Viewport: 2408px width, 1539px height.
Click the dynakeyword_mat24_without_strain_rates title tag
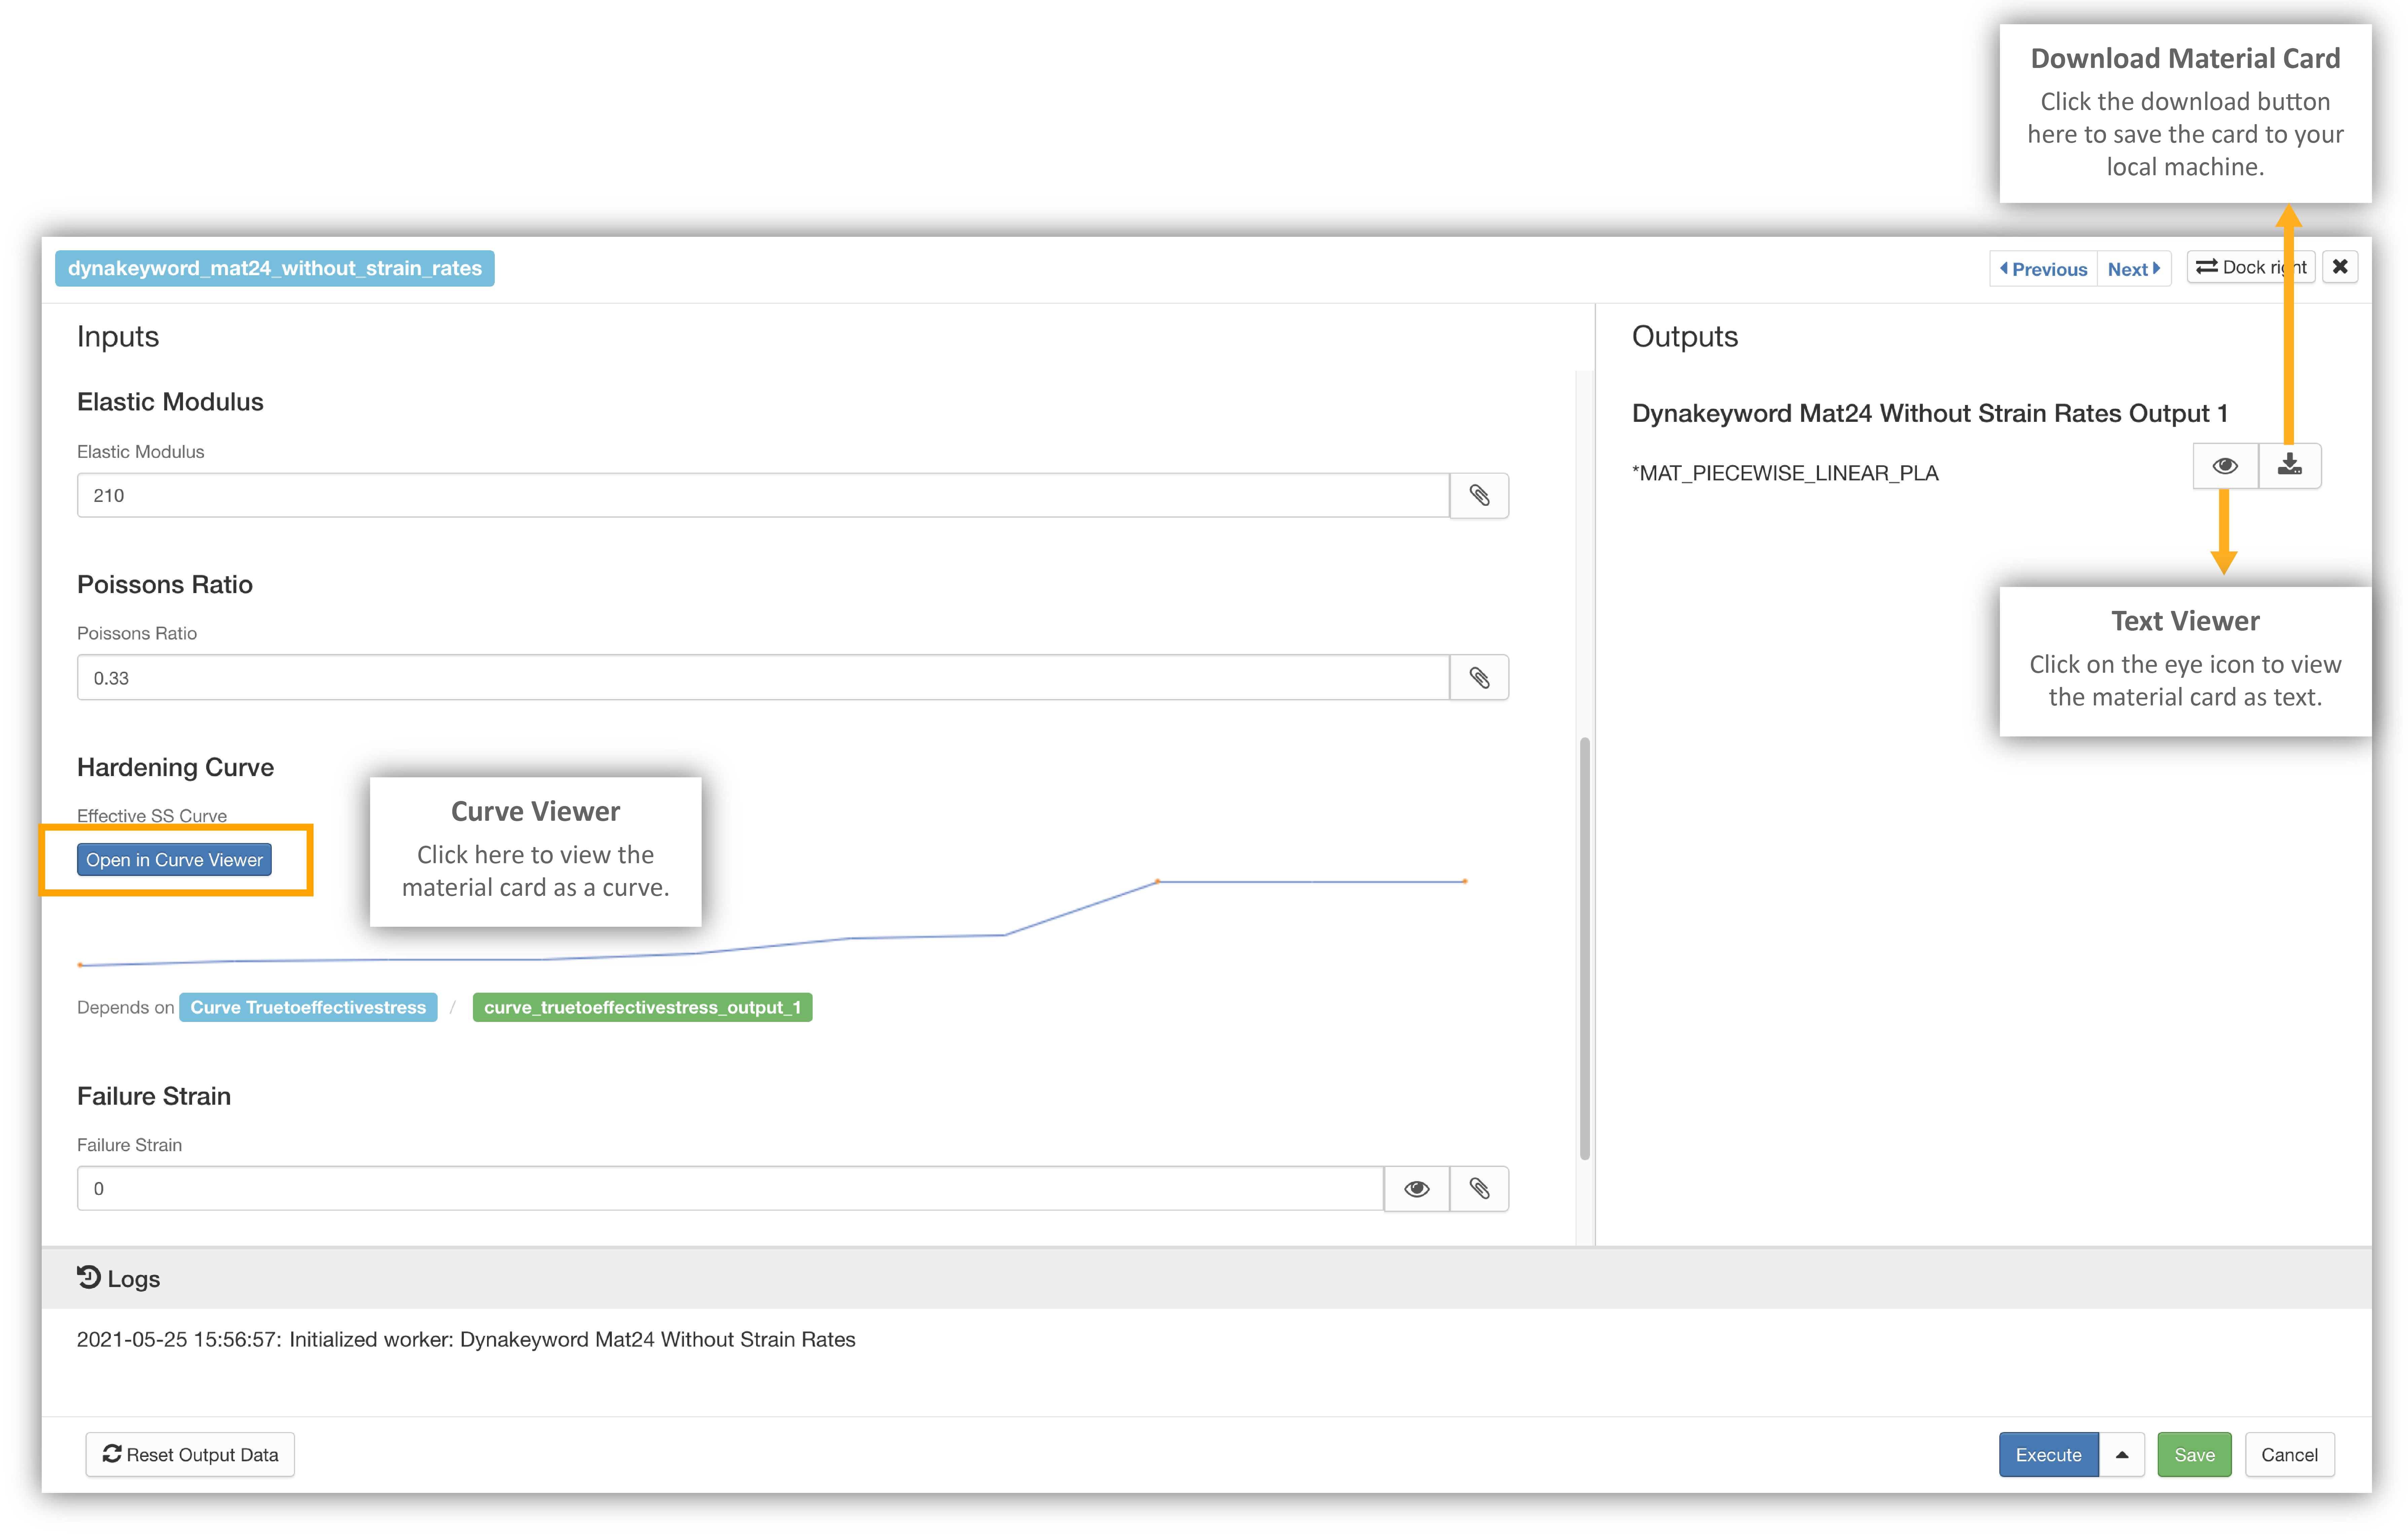275,268
